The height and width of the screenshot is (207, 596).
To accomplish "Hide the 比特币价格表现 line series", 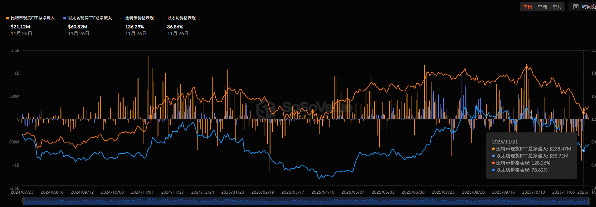I will pyautogui.click(x=140, y=18).
